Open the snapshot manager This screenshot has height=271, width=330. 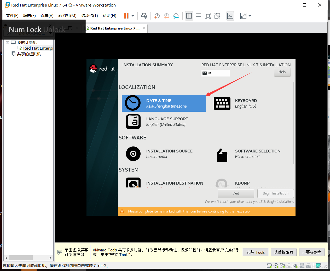point(176,16)
